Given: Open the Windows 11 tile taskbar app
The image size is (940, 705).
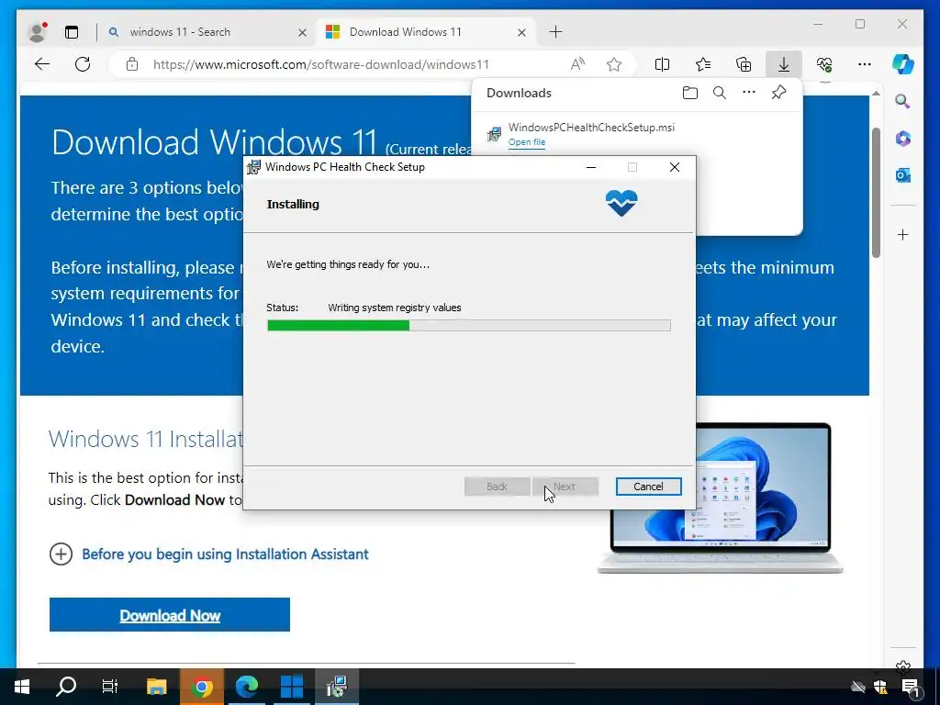Looking at the screenshot, I should pyautogui.click(x=291, y=687).
